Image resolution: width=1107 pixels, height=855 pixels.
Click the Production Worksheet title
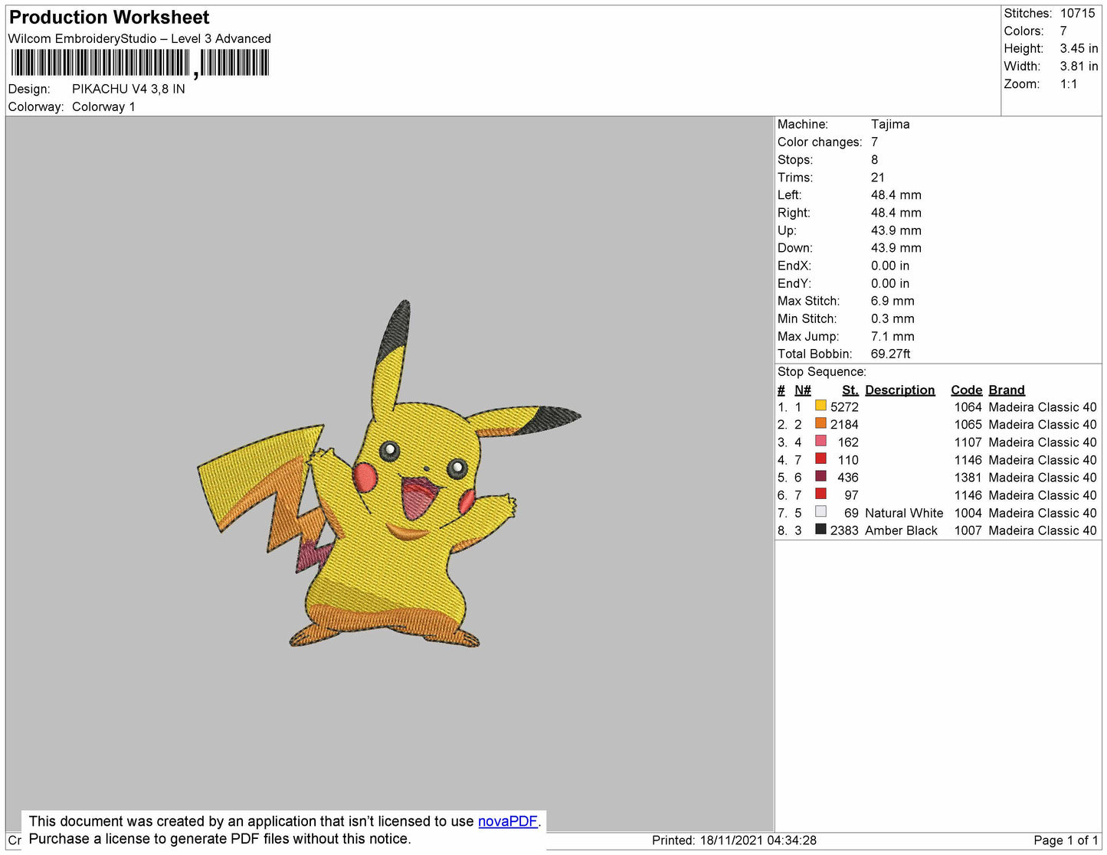pyautogui.click(x=109, y=18)
